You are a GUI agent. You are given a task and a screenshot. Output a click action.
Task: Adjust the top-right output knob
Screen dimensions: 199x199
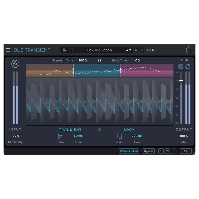pos(189,50)
